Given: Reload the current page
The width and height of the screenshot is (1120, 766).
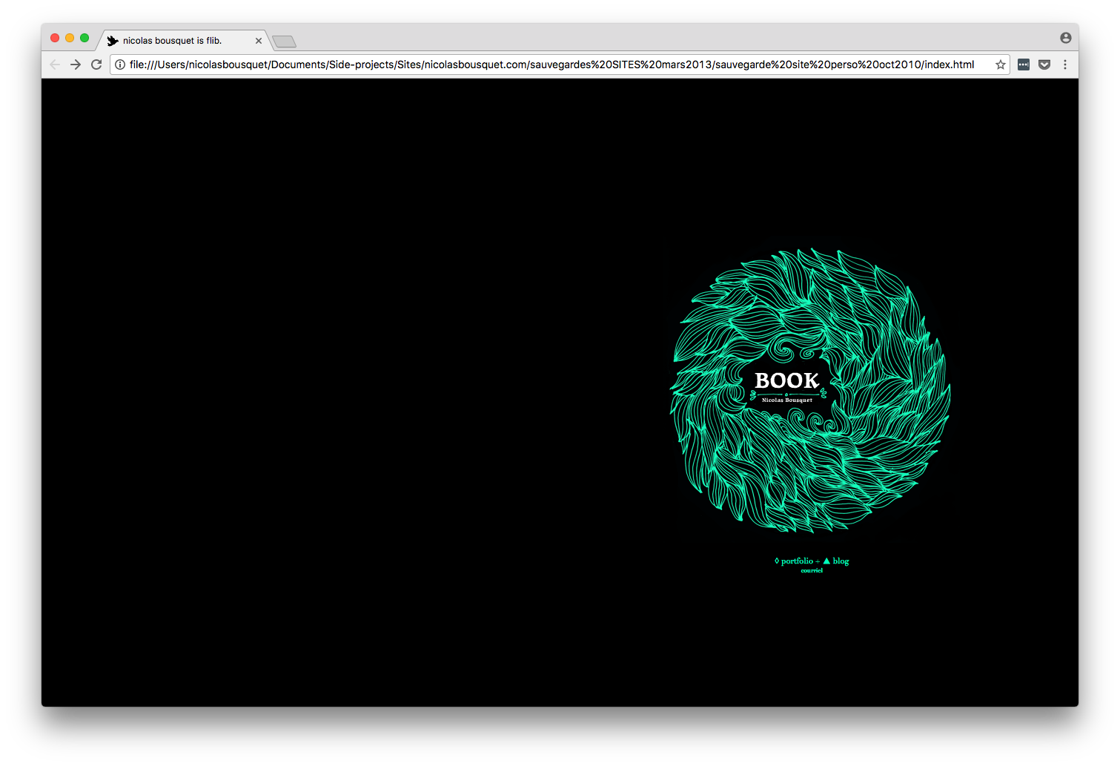Looking at the screenshot, I should coord(96,65).
